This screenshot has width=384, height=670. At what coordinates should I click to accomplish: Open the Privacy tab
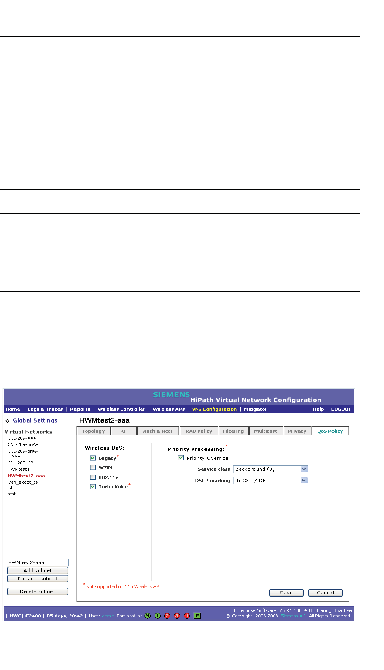click(297, 431)
